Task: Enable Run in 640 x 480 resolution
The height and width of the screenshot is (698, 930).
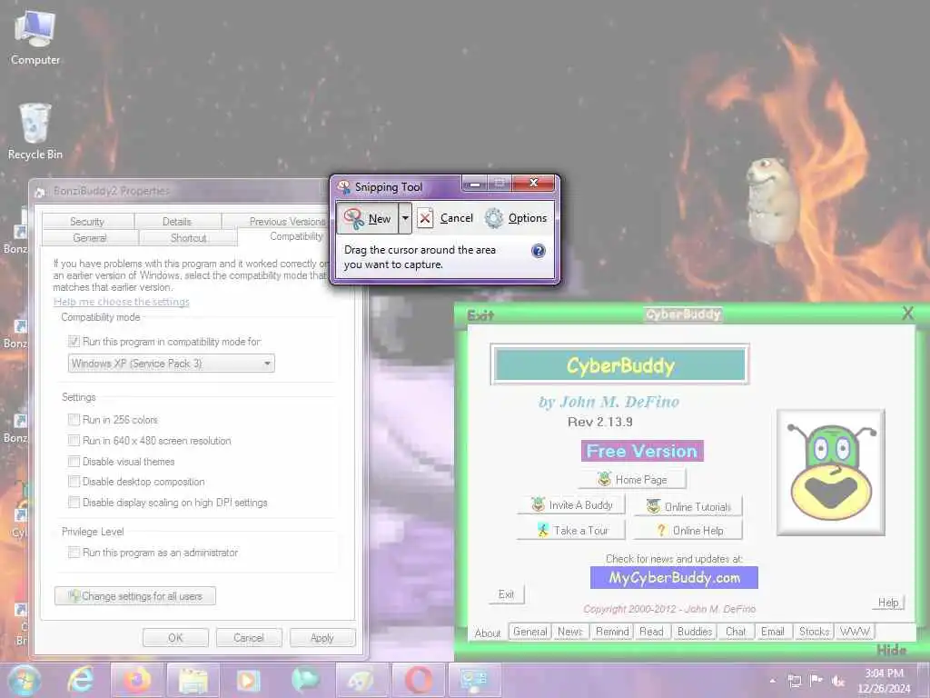Action: click(x=74, y=441)
